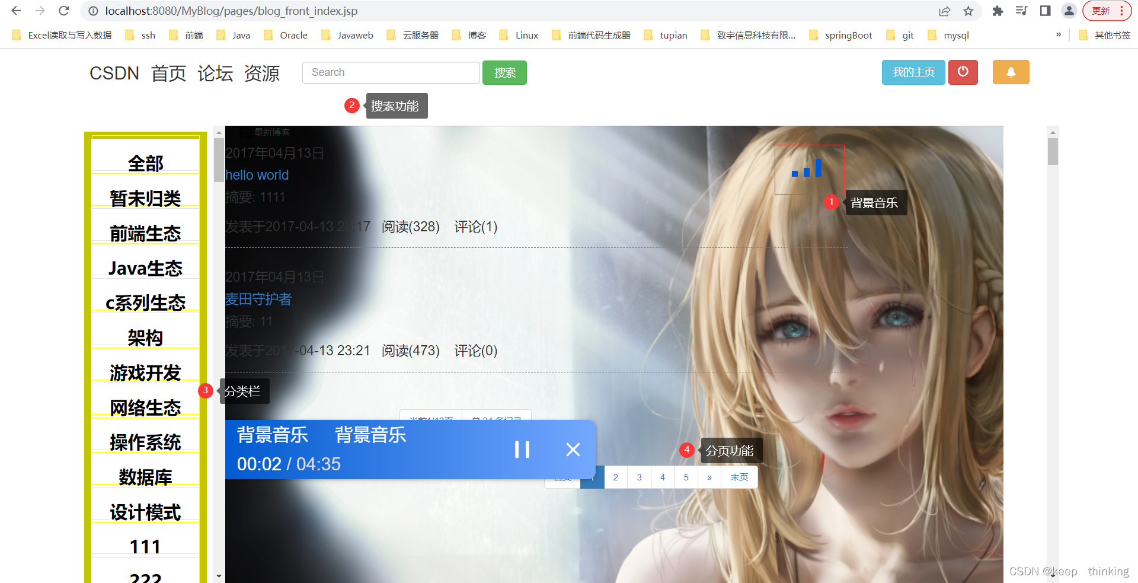Open 论坛 in the navigation bar
Viewport: 1138px width, 583px height.
[215, 74]
